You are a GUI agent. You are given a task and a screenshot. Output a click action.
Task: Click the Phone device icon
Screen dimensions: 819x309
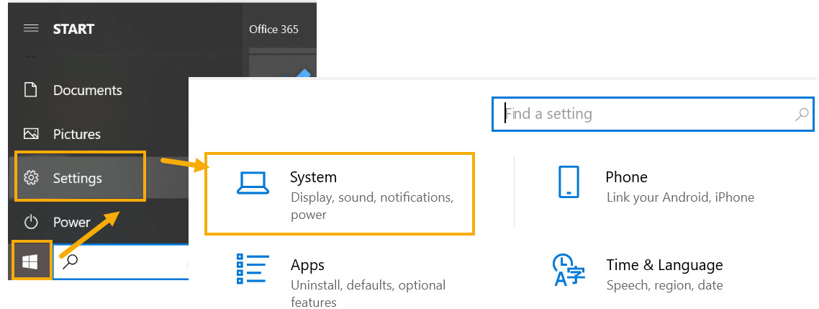coord(569,182)
